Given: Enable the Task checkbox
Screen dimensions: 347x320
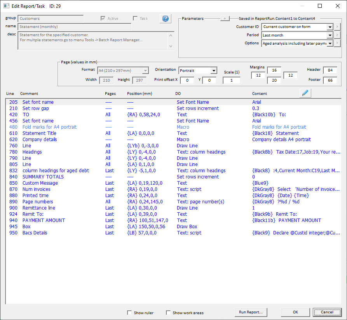Looking at the screenshot, I should coord(136,18).
